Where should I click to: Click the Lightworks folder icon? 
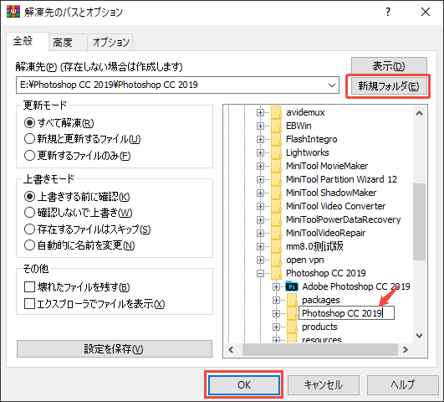click(x=276, y=152)
